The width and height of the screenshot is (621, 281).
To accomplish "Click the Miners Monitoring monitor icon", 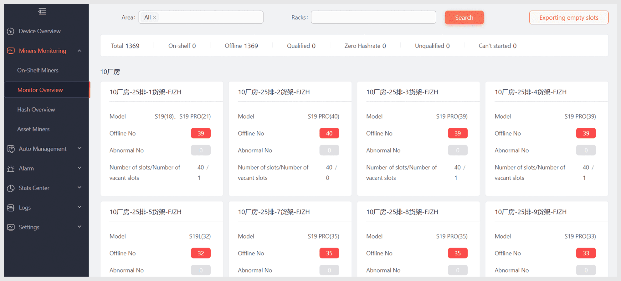I will (x=11, y=51).
